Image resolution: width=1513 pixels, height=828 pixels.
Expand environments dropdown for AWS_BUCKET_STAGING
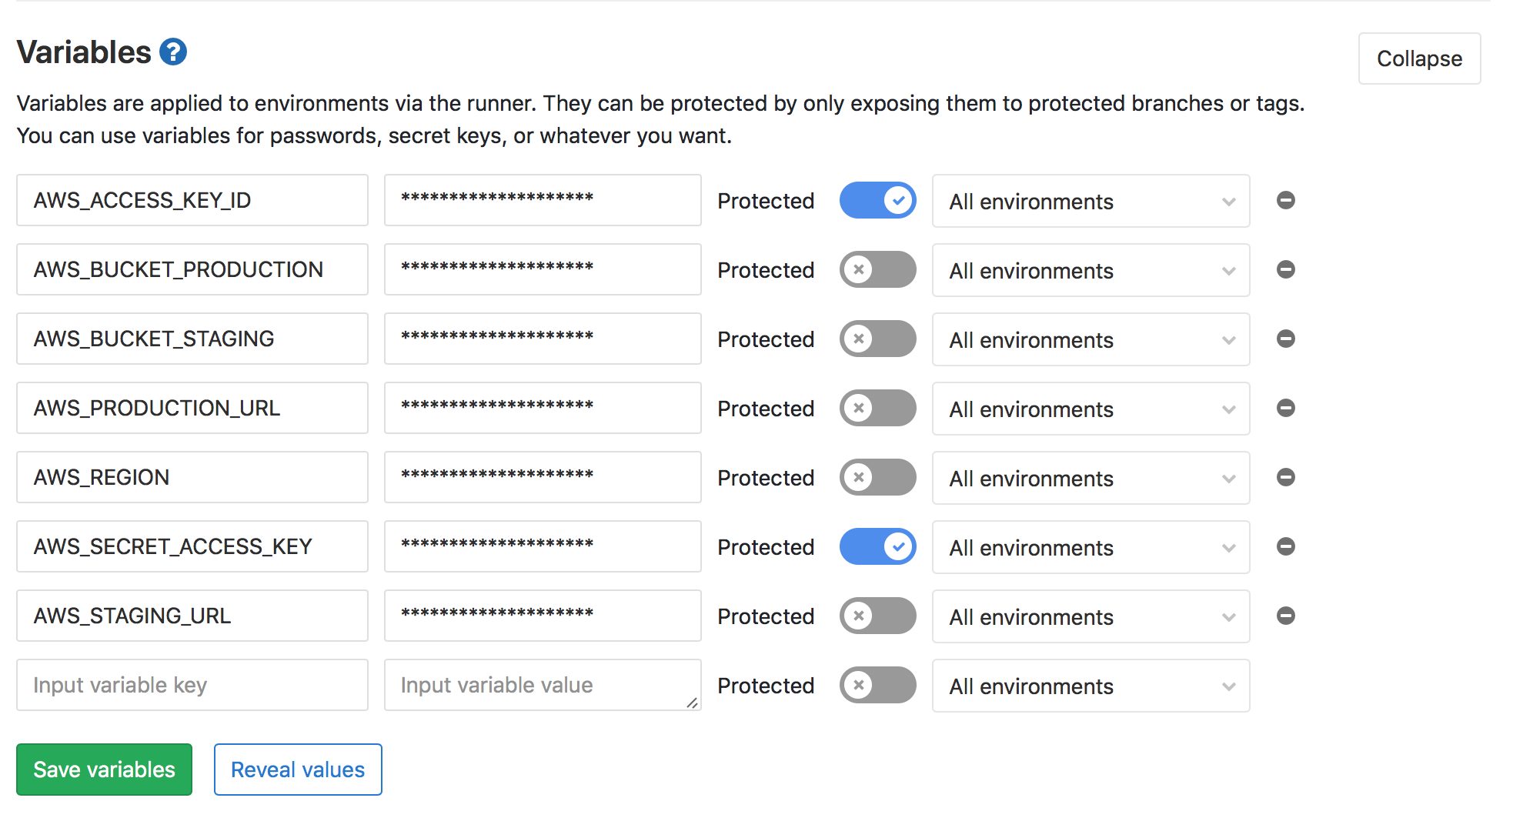click(x=1090, y=339)
